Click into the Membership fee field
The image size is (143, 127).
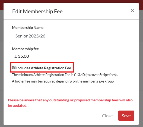pyautogui.click(x=39, y=56)
